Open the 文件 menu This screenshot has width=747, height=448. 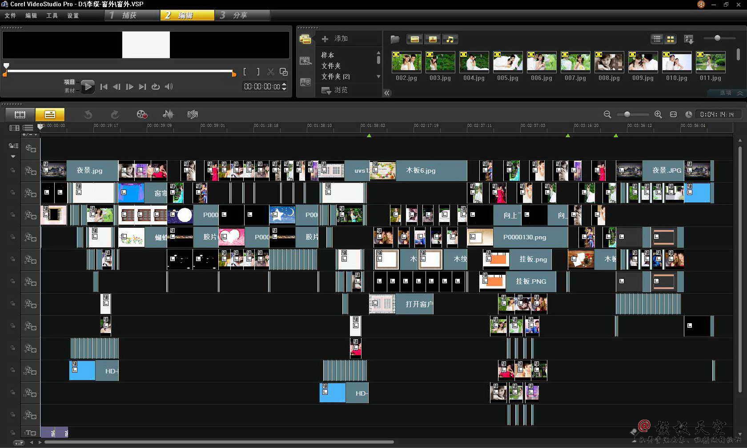pos(10,16)
